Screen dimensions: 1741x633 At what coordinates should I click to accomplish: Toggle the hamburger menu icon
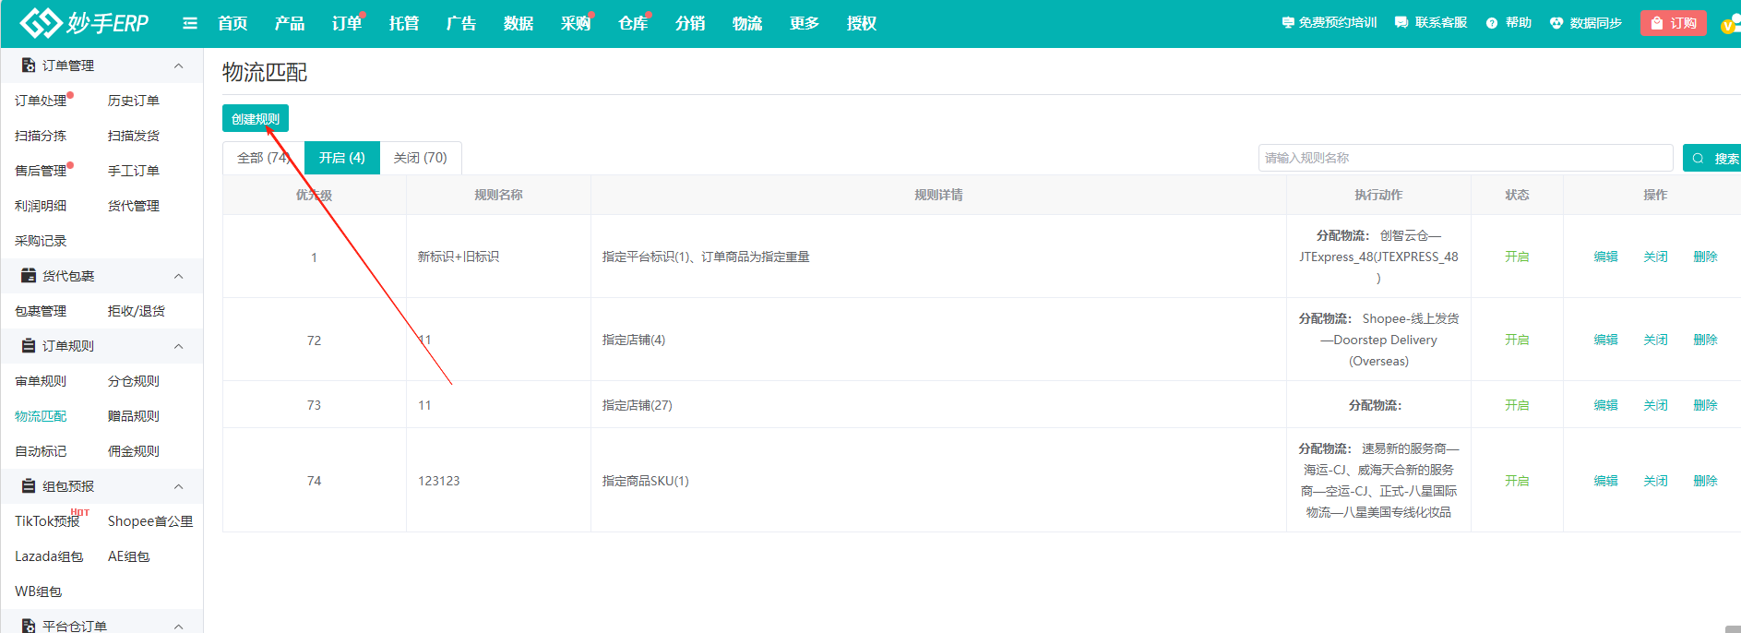pos(190,23)
